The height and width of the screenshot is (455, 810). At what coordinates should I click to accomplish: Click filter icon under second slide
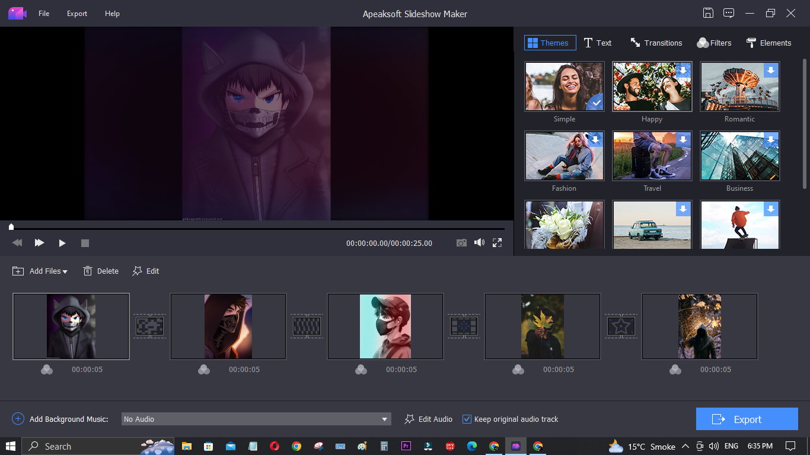pos(204,370)
